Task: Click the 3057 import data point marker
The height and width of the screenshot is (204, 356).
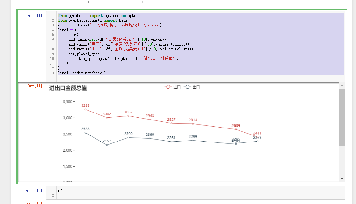Action: point(128,116)
